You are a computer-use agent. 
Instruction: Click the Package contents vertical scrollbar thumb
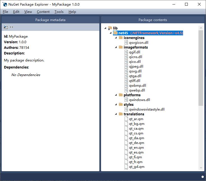coord(201,68)
